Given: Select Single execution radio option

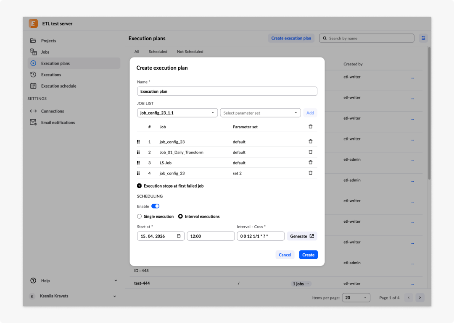Looking at the screenshot, I should tap(139, 216).
